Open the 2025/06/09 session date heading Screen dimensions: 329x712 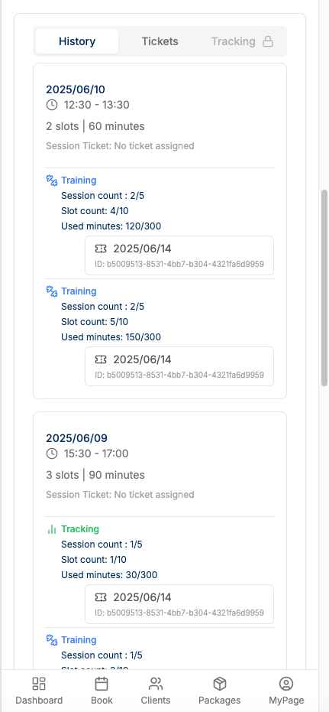click(76, 438)
